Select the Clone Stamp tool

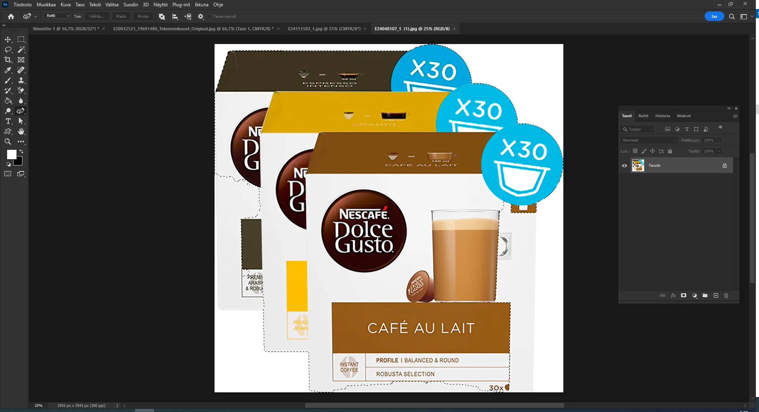click(x=21, y=80)
